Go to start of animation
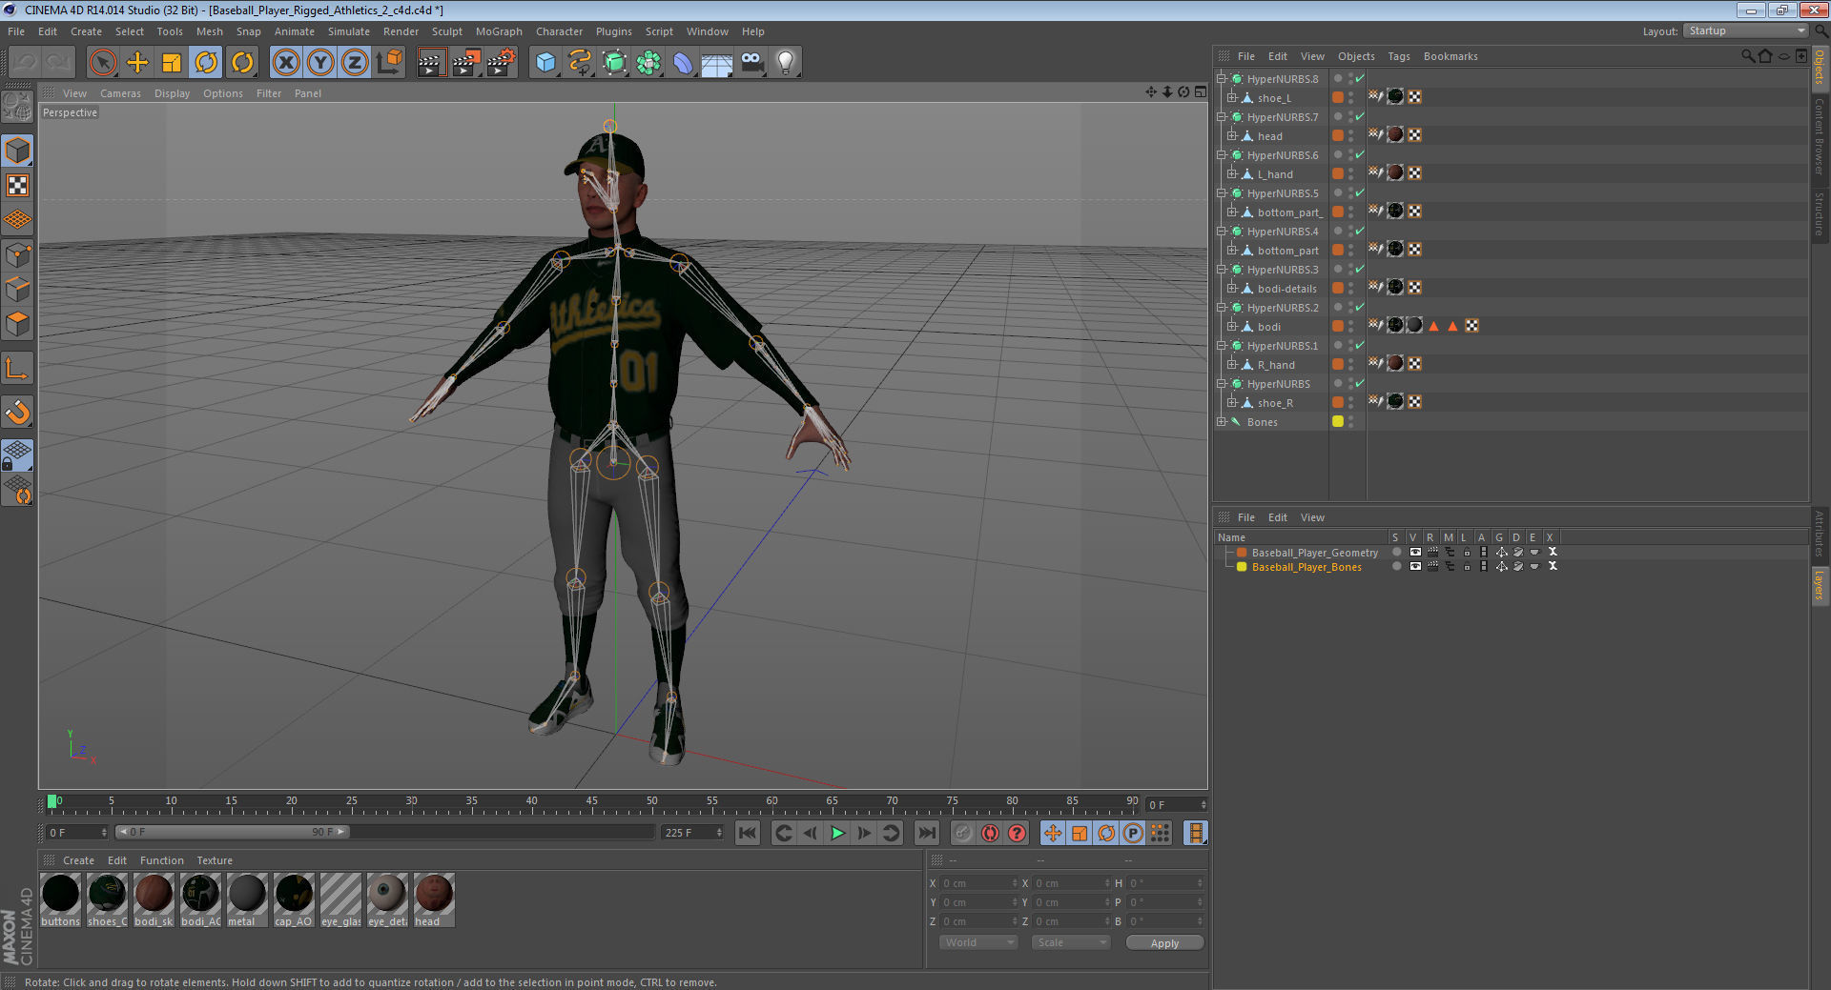 coord(748,833)
